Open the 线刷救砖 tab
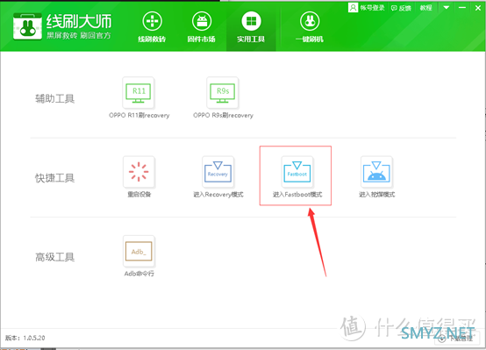Image resolution: width=486 pixels, height=350 pixels. [x=152, y=27]
